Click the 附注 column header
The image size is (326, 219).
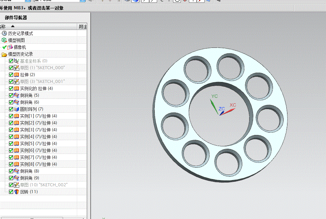(83, 27)
